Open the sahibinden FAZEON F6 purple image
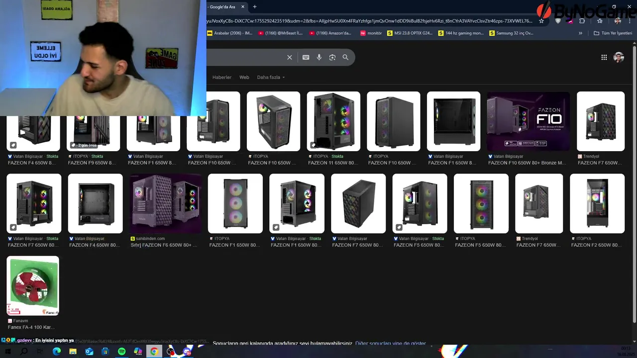Image resolution: width=637 pixels, height=358 pixels. tap(165, 203)
